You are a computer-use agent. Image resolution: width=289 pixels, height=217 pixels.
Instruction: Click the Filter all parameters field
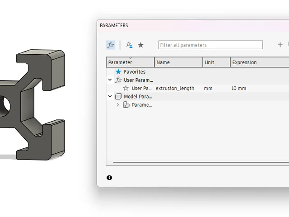pyautogui.click(x=210, y=45)
